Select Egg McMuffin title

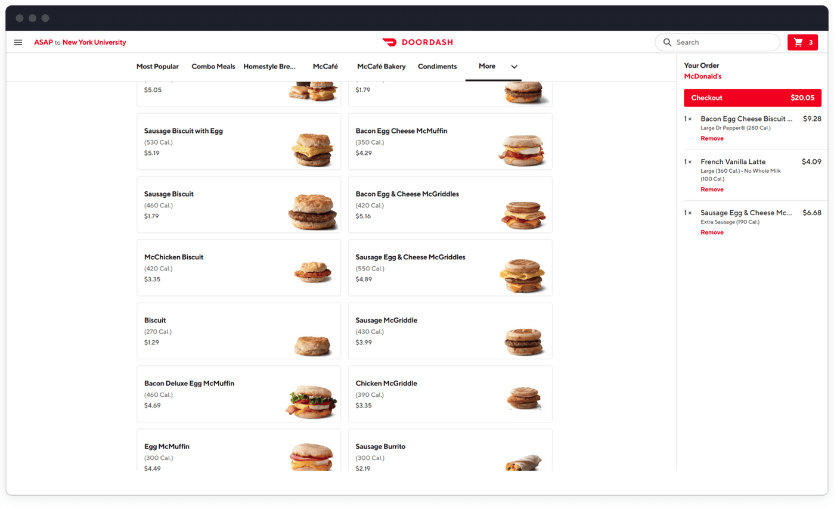click(x=167, y=447)
